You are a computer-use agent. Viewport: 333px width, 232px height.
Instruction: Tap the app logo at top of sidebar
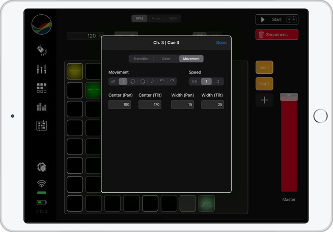pyautogui.click(x=42, y=24)
